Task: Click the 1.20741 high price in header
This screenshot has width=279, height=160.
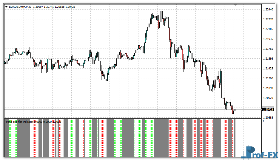Action: point(49,7)
